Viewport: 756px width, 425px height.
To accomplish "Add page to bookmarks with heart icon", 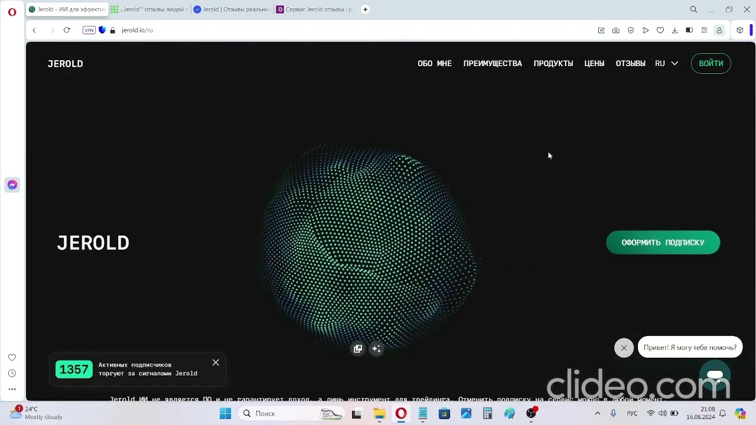I will tap(660, 30).
